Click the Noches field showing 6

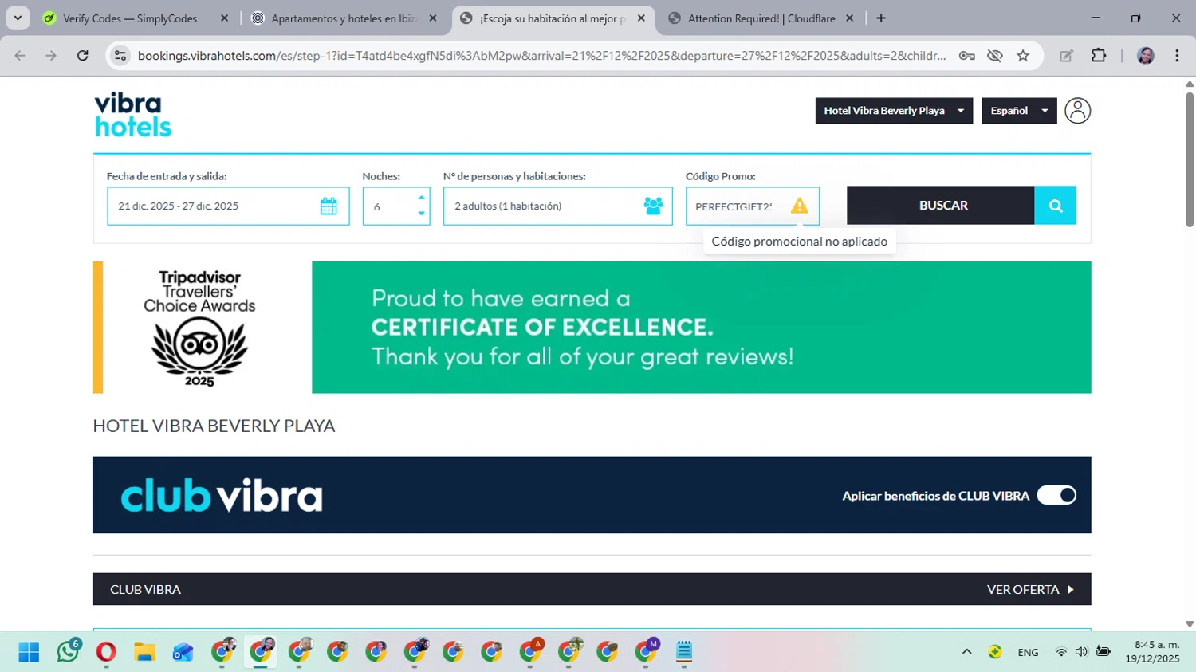point(396,206)
